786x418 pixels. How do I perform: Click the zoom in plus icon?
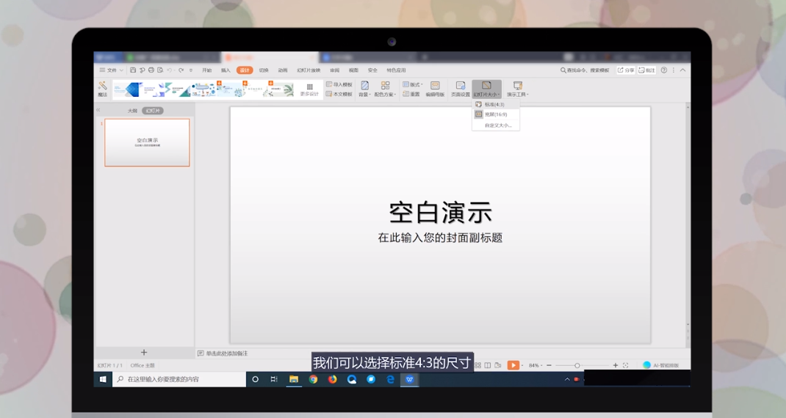click(x=616, y=365)
